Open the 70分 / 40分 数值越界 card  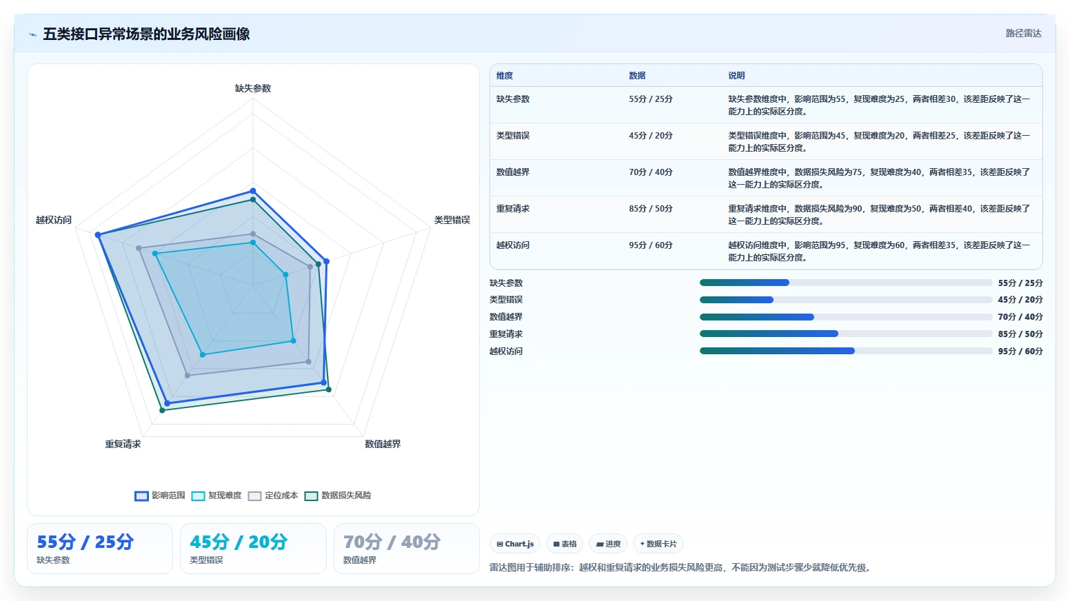(407, 549)
